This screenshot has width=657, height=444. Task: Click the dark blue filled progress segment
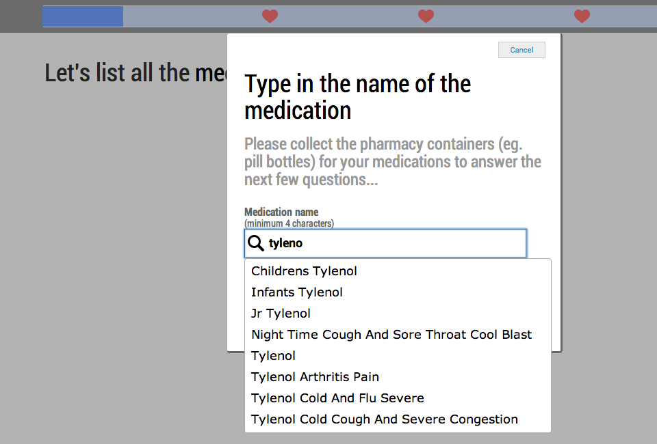83,16
